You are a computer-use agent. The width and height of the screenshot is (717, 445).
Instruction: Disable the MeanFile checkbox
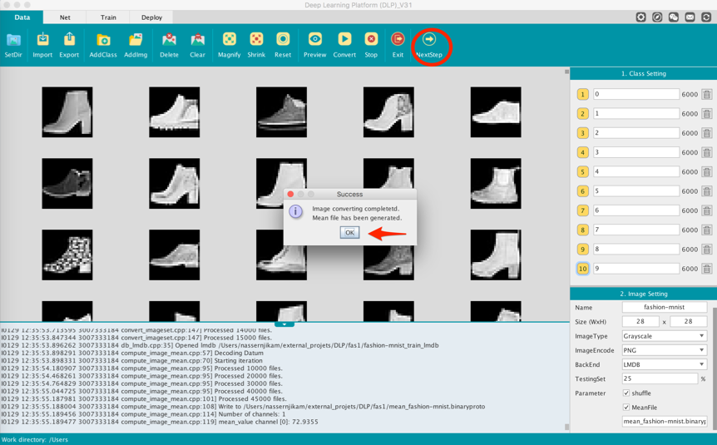[626, 408]
